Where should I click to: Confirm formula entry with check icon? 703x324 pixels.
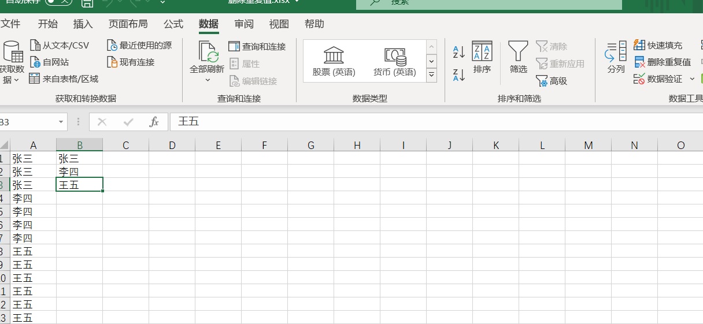pos(128,122)
